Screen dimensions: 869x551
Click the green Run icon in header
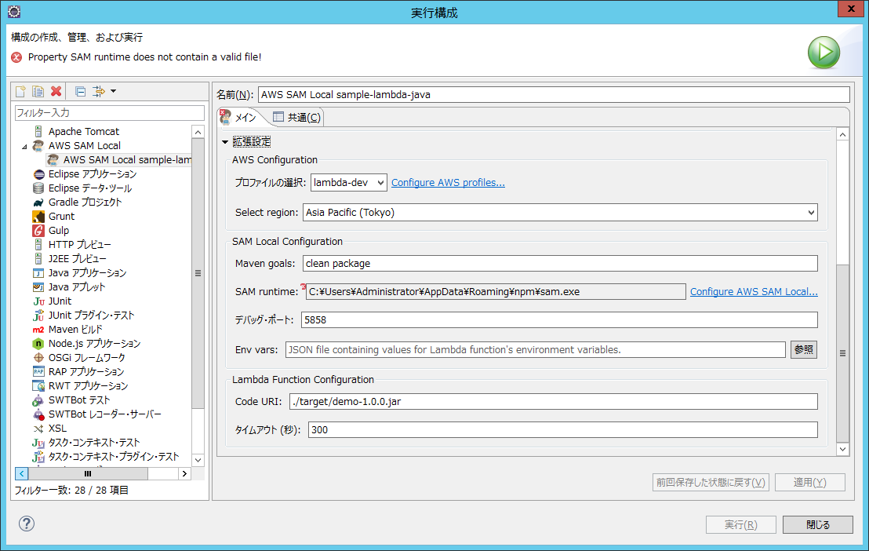point(824,52)
